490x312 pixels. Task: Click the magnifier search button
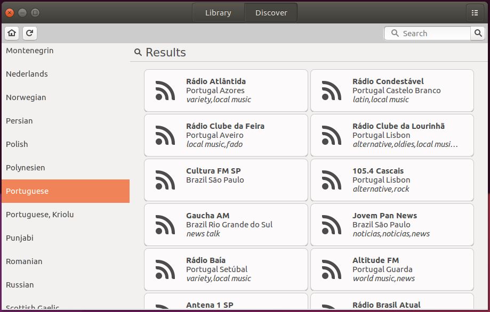pos(478,33)
